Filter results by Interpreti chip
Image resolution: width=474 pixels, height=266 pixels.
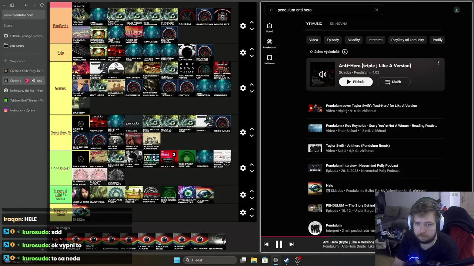[375, 40]
